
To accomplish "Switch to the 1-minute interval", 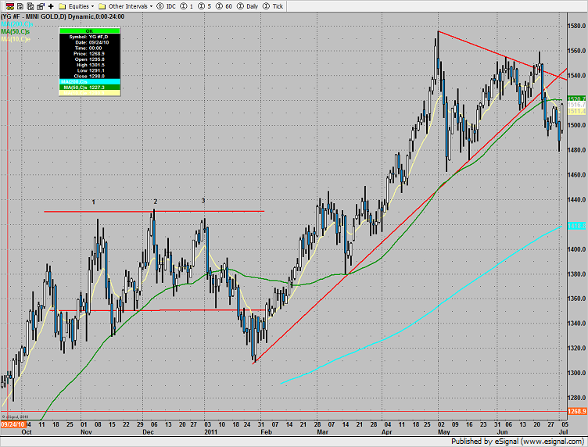I will pyautogui.click(x=186, y=6).
